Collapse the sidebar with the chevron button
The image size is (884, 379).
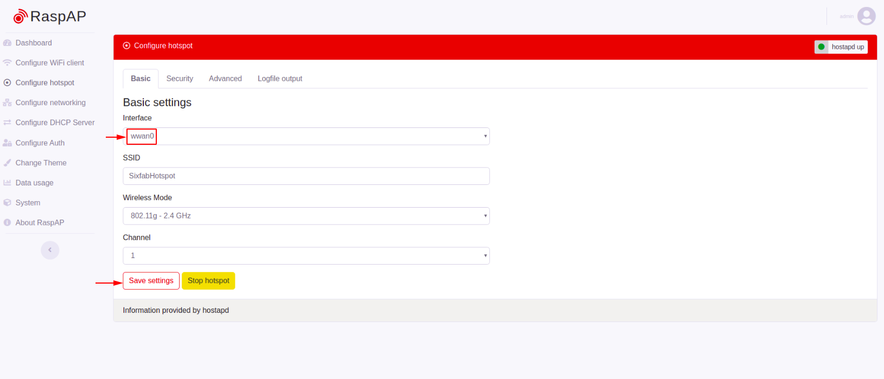tap(50, 250)
